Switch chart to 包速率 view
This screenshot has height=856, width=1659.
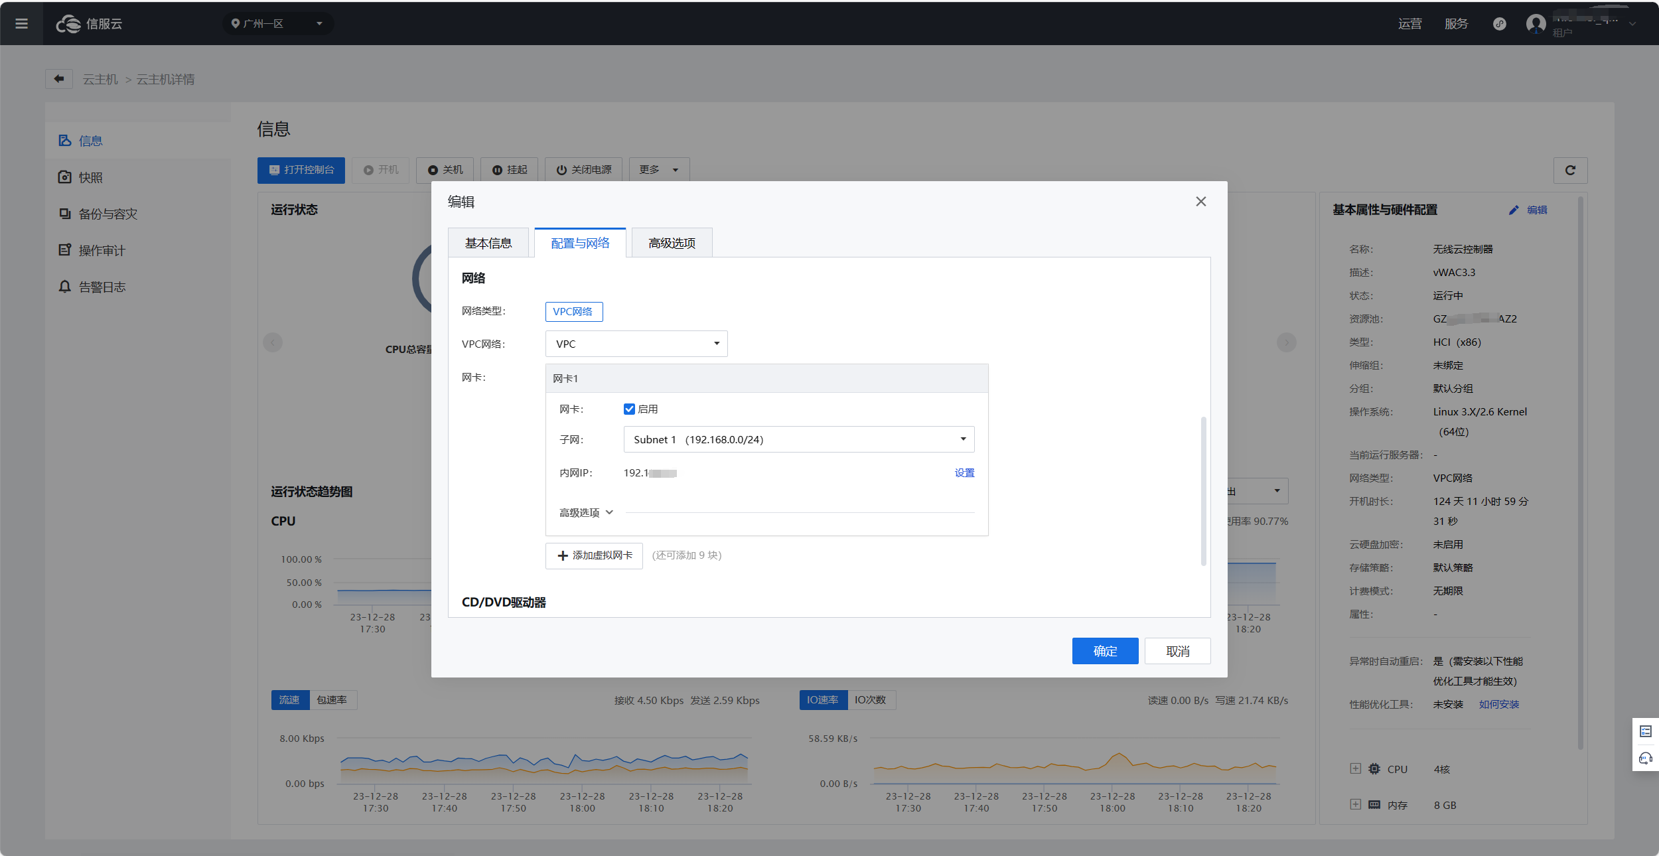click(x=332, y=700)
